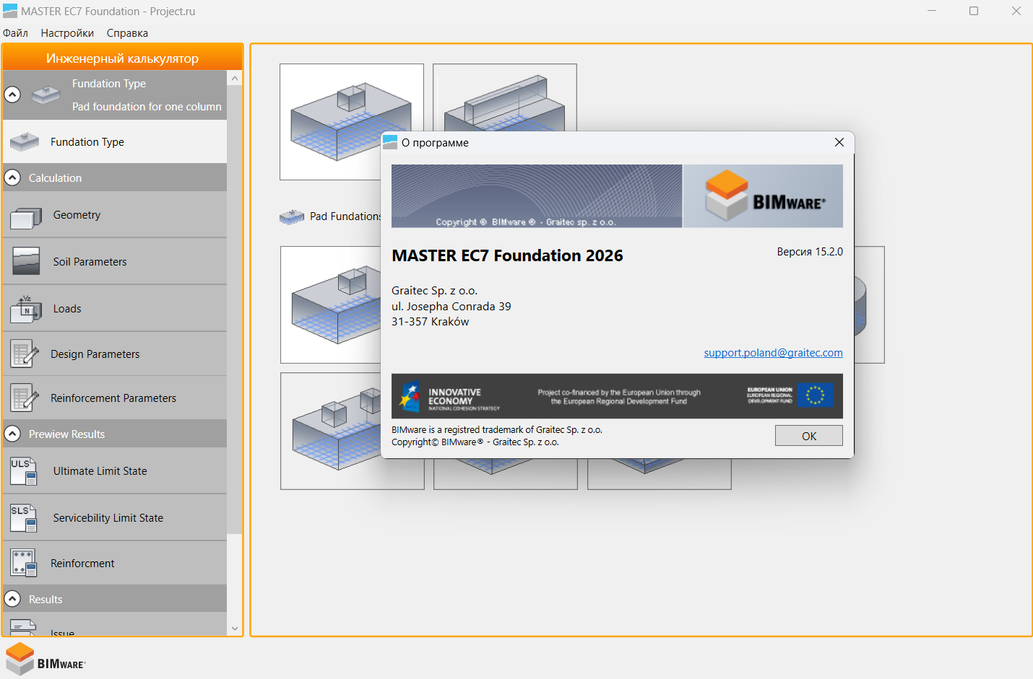Collapse the Prewiew Results section
The width and height of the screenshot is (1033, 679).
(12, 434)
